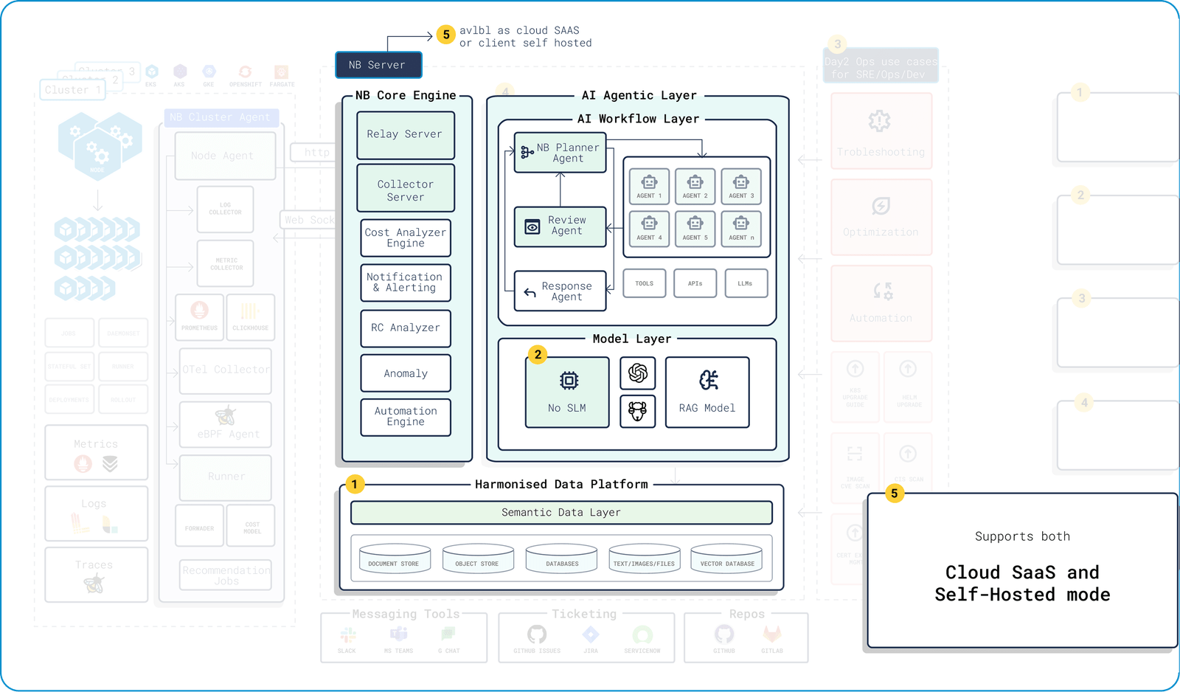Click the 'Harmonised Data Platform' heading
The width and height of the screenshot is (1180, 692).
(561, 484)
